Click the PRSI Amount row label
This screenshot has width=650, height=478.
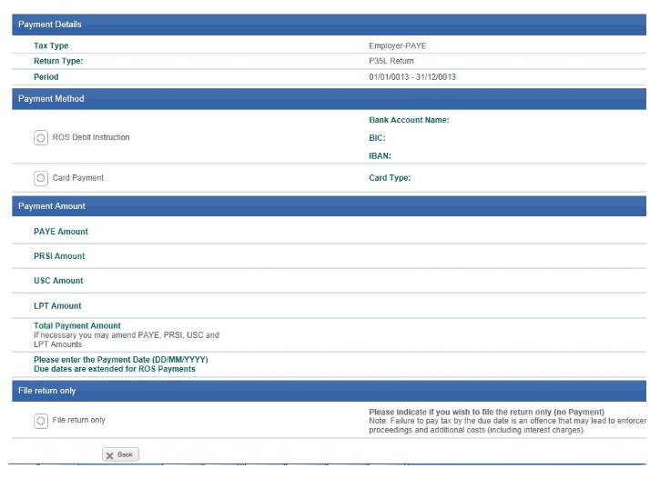[x=59, y=256]
